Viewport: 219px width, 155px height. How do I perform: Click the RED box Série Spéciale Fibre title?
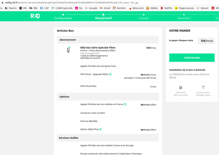(98, 47)
